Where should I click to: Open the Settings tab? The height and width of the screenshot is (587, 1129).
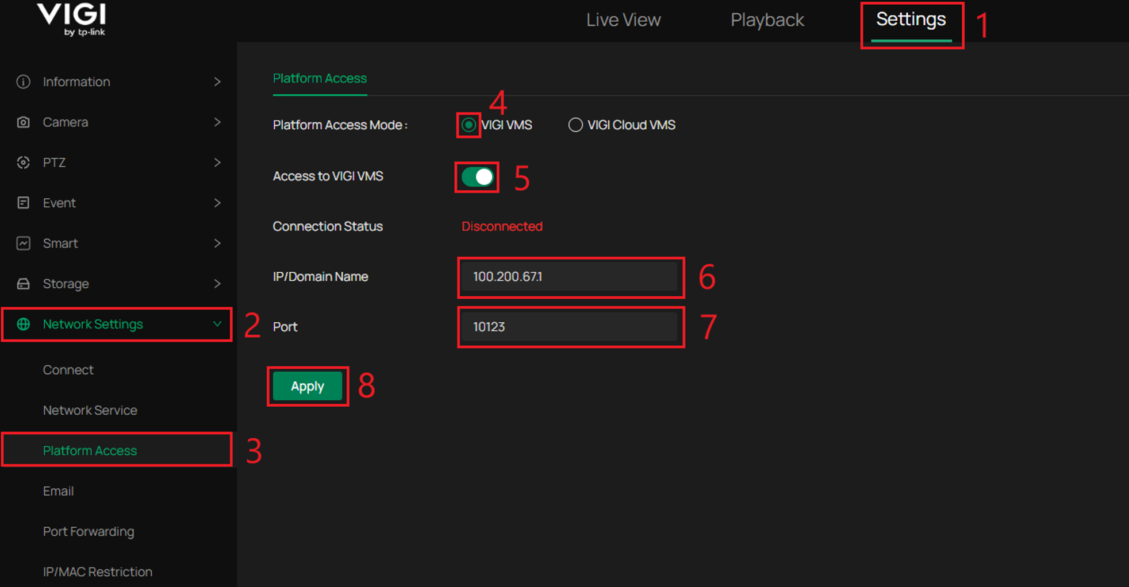[911, 20]
